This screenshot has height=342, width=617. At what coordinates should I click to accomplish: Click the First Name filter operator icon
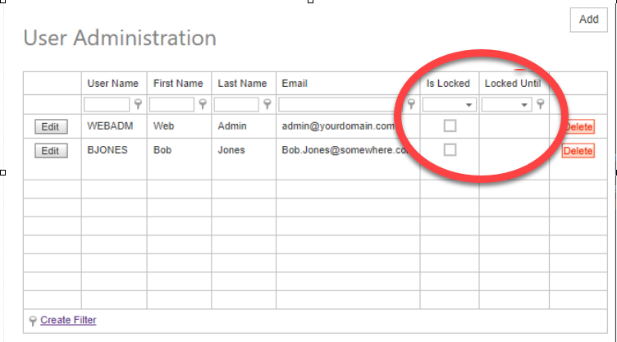coord(203,104)
